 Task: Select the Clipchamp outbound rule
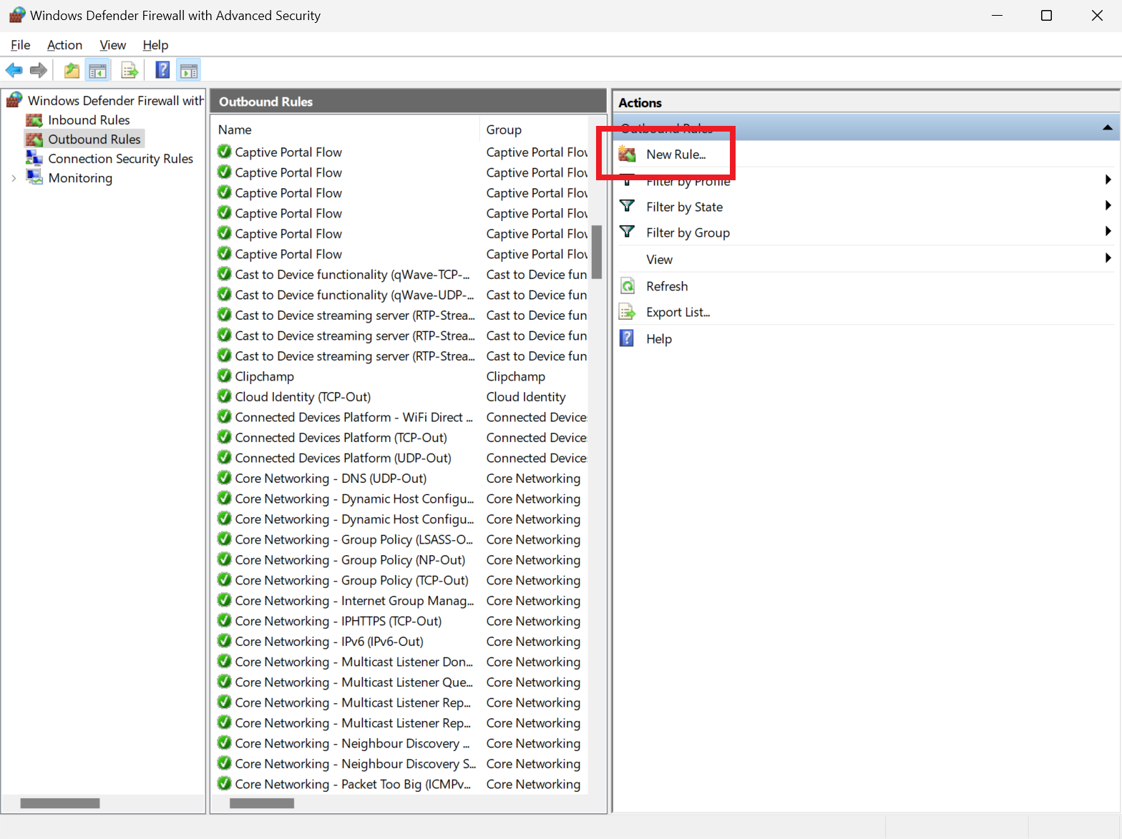(x=264, y=376)
